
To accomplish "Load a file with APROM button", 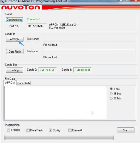I will (15, 39).
